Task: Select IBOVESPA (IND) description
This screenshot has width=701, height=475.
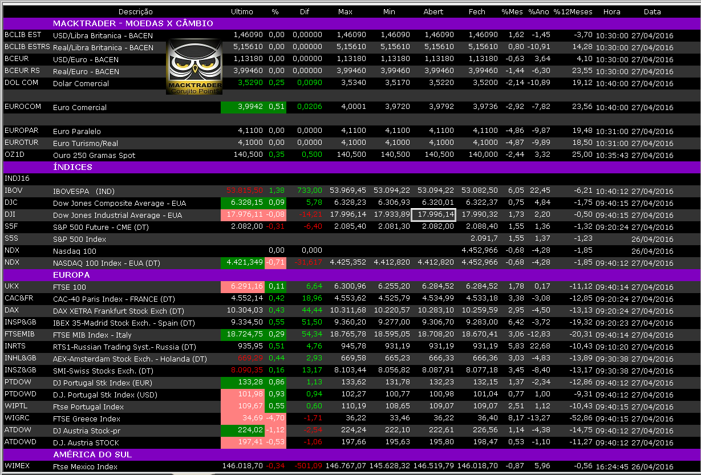Action: coord(84,191)
